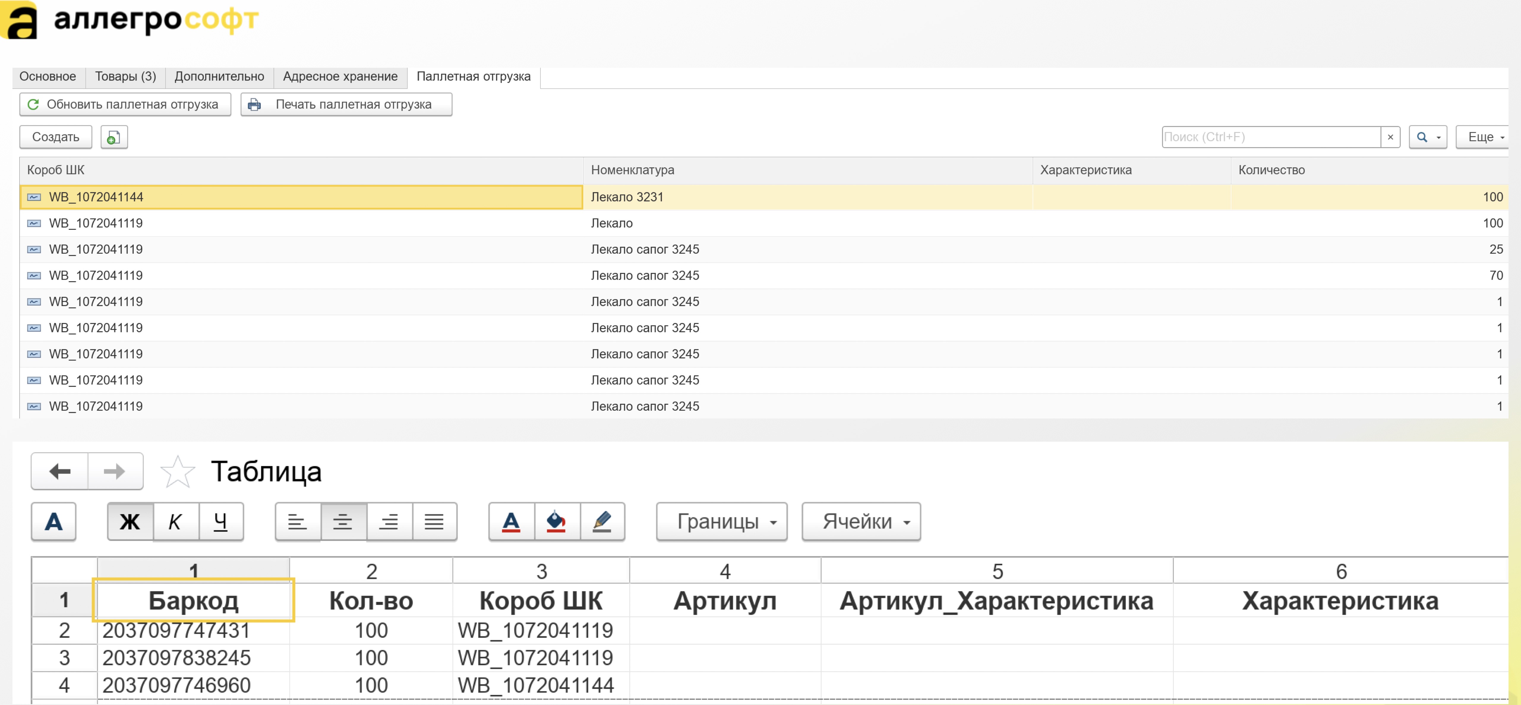Open the font settings A button
Image resolution: width=1521 pixels, height=705 pixels.
coord(53,522)
